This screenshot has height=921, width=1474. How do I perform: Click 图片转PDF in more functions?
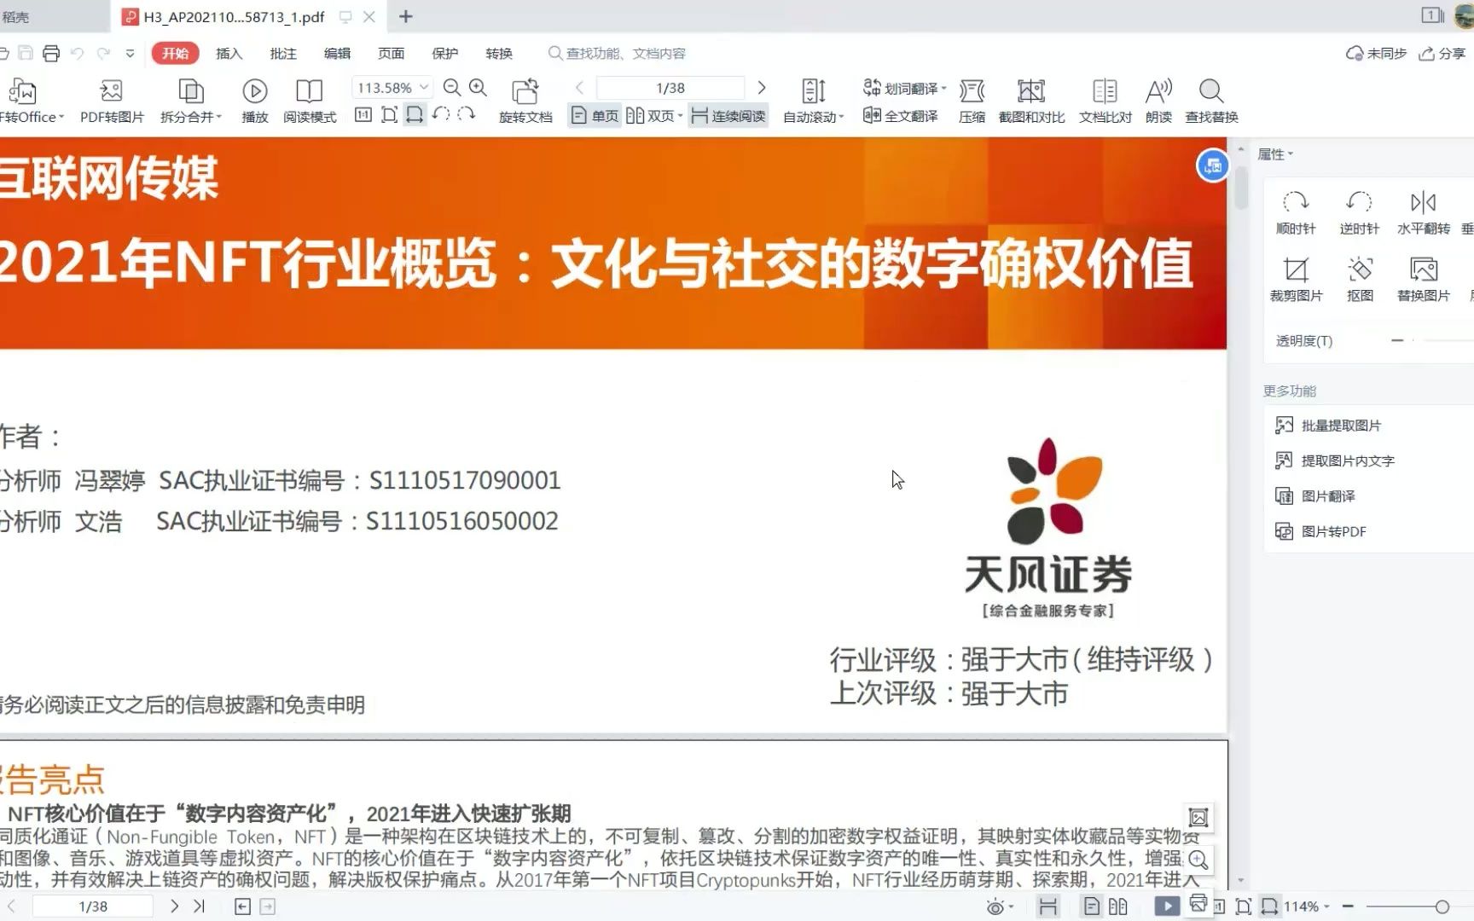point(1332,530)
